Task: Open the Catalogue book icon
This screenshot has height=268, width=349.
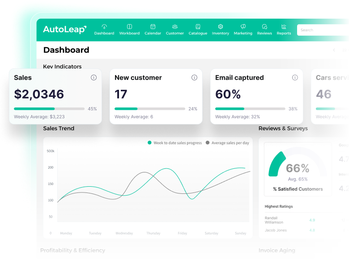Action: click(x=198, y=27)
